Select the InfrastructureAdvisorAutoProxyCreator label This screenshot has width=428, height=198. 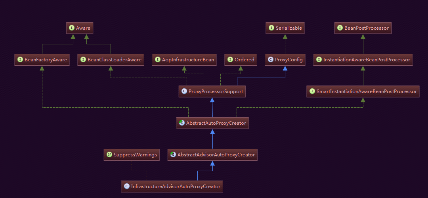coord(176,187)
